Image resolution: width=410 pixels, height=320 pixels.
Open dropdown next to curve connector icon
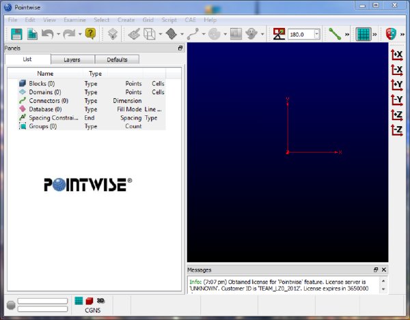pyautogui.click(x=204, y=34)
